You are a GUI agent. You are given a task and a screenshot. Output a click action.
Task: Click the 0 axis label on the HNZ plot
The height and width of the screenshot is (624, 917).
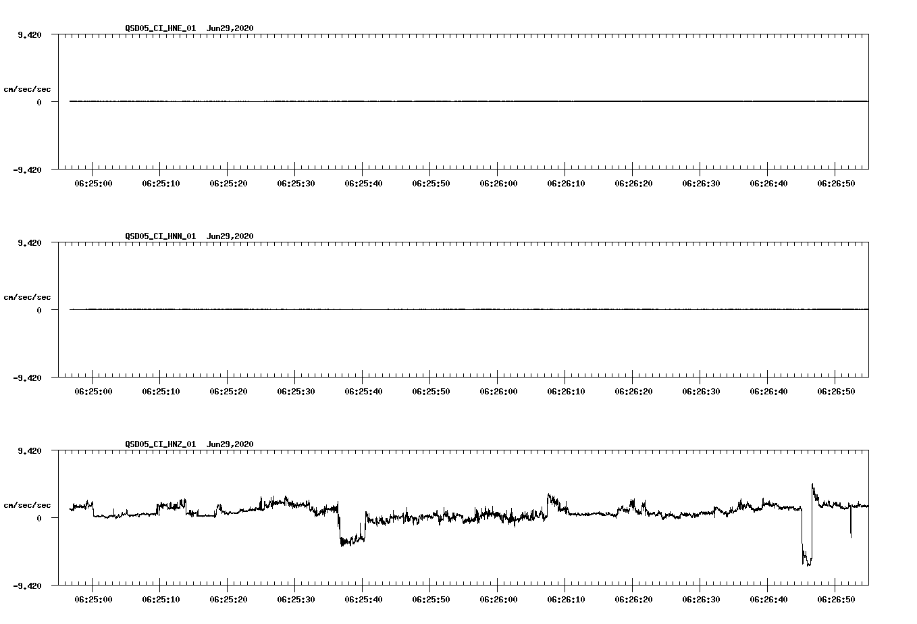39,518
